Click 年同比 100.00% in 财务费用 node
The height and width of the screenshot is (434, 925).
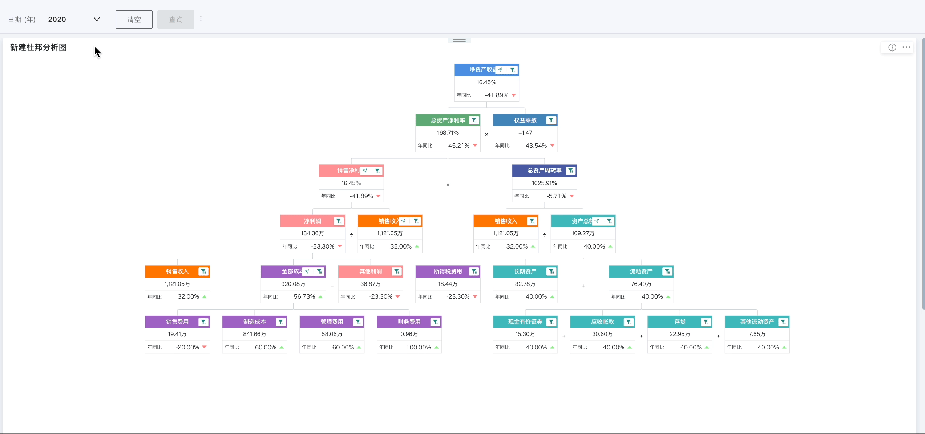tap(409, 347)
